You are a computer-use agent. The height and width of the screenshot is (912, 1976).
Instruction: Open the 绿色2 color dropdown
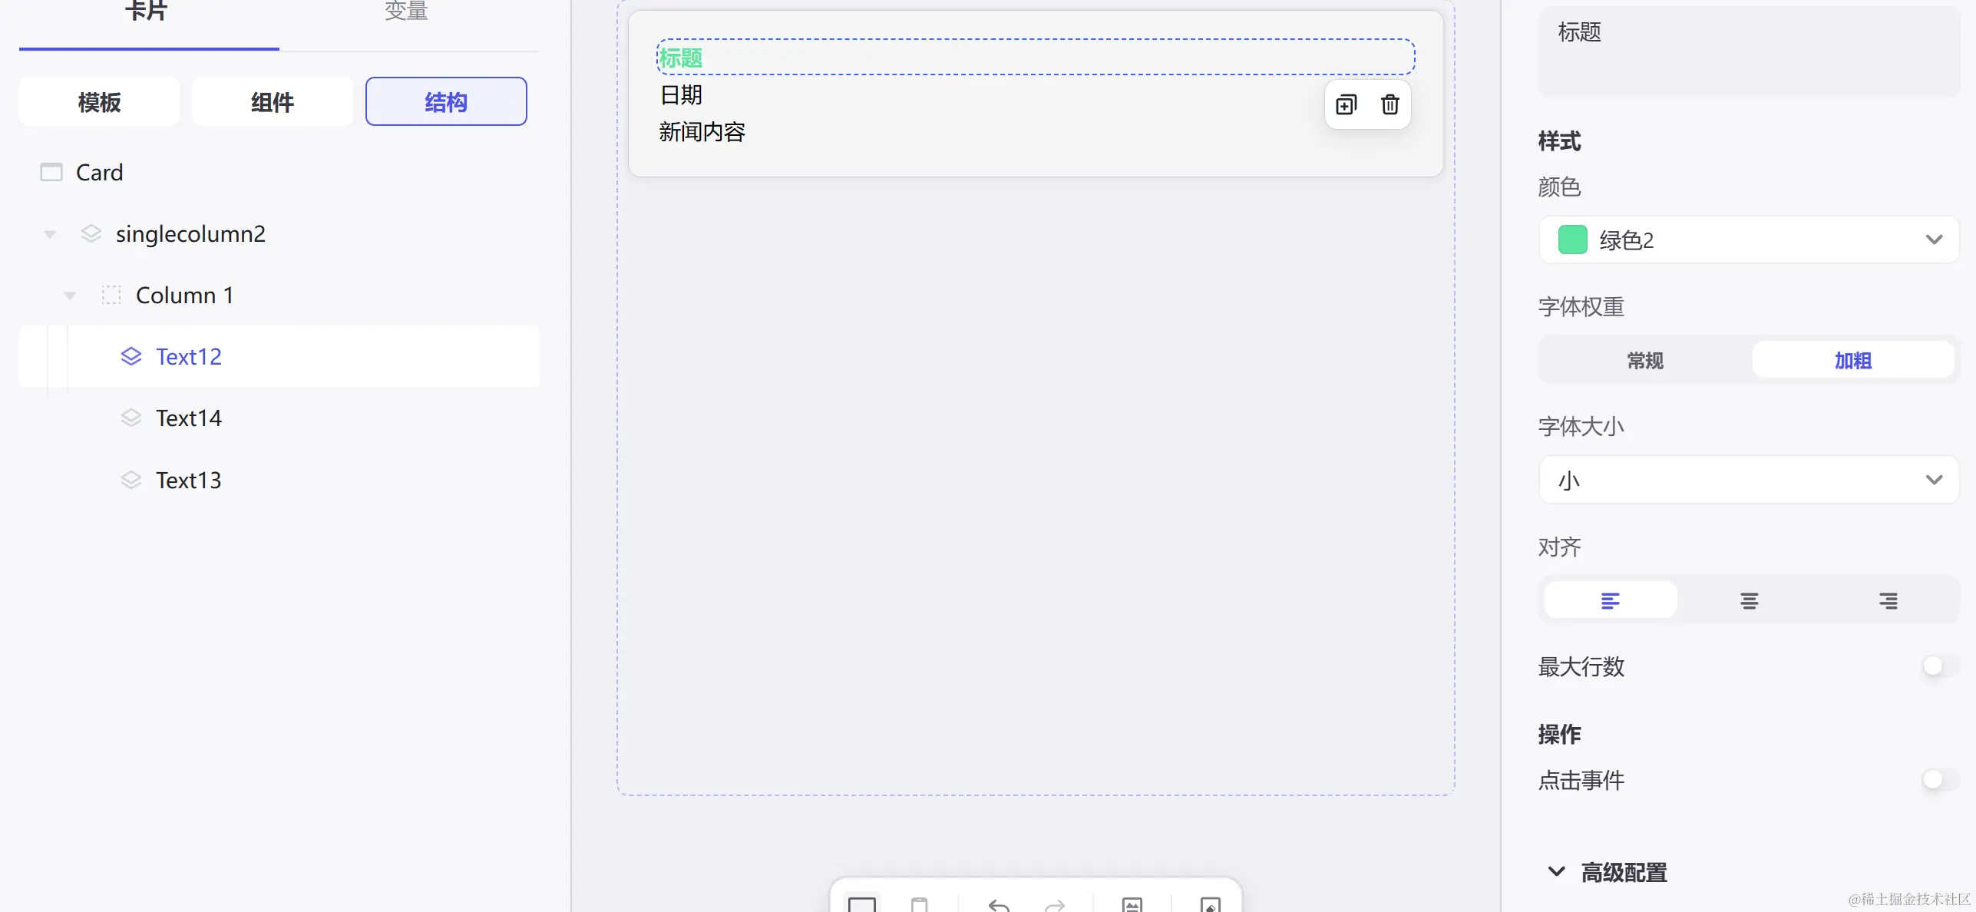coord(1749,240)
